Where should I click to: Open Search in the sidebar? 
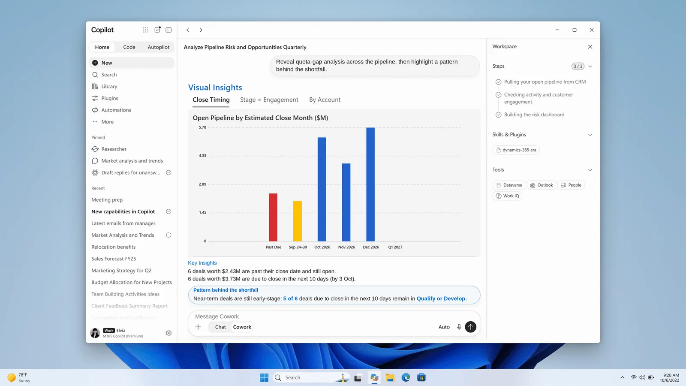[132, 75]
